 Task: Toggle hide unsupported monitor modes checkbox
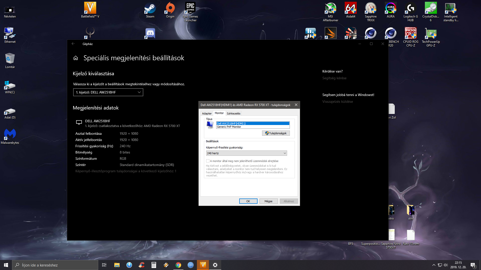(x=208, y=161)
